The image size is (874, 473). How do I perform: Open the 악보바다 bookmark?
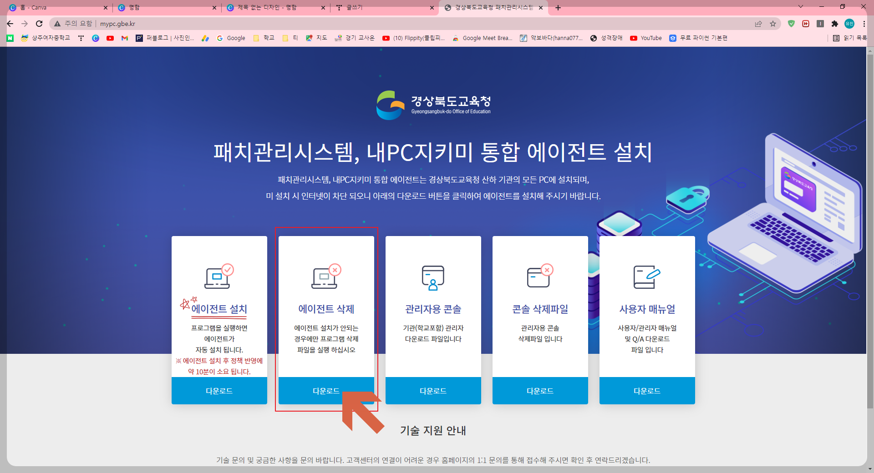click(551, 38)
